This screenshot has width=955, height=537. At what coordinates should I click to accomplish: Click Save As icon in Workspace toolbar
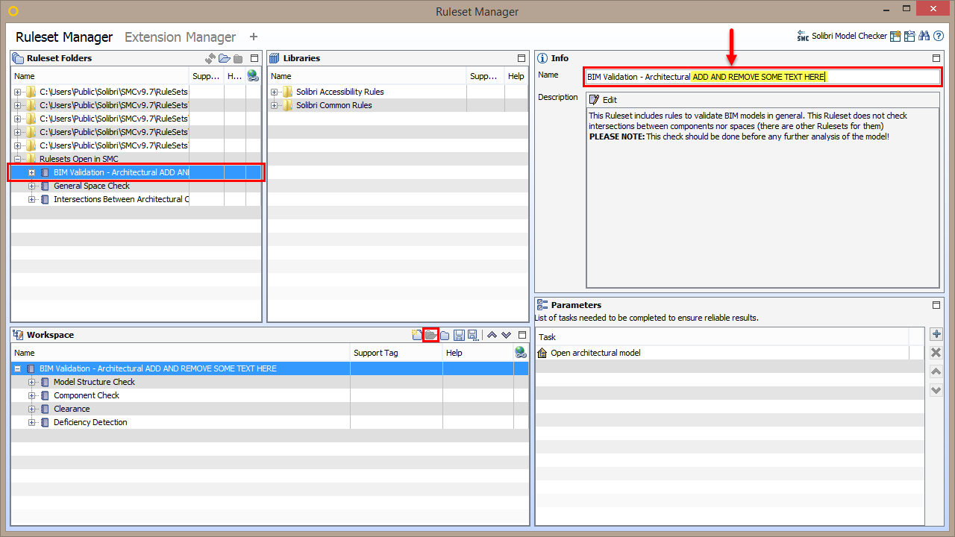(473, 335)
